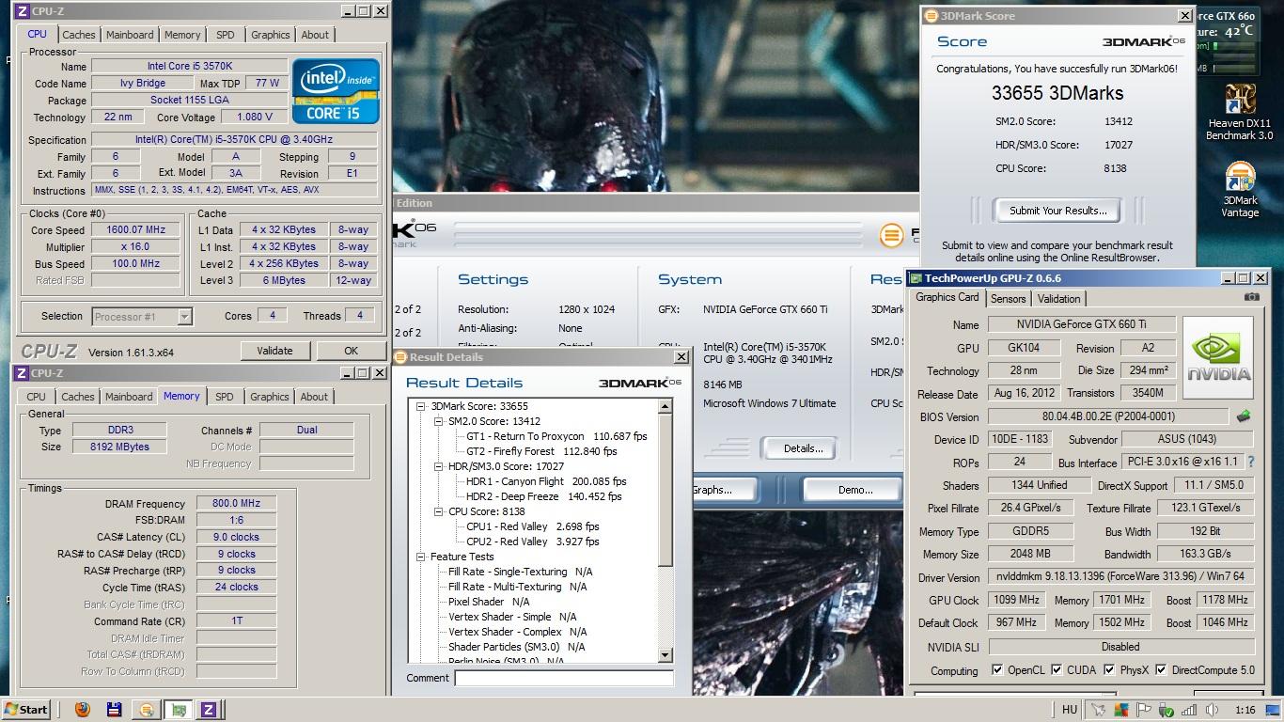Click the Intel Core i5 logo in CPU-Z

tap(336, 91)
